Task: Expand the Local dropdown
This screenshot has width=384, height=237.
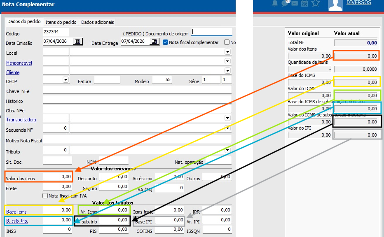Action: (x=227, y=52)
